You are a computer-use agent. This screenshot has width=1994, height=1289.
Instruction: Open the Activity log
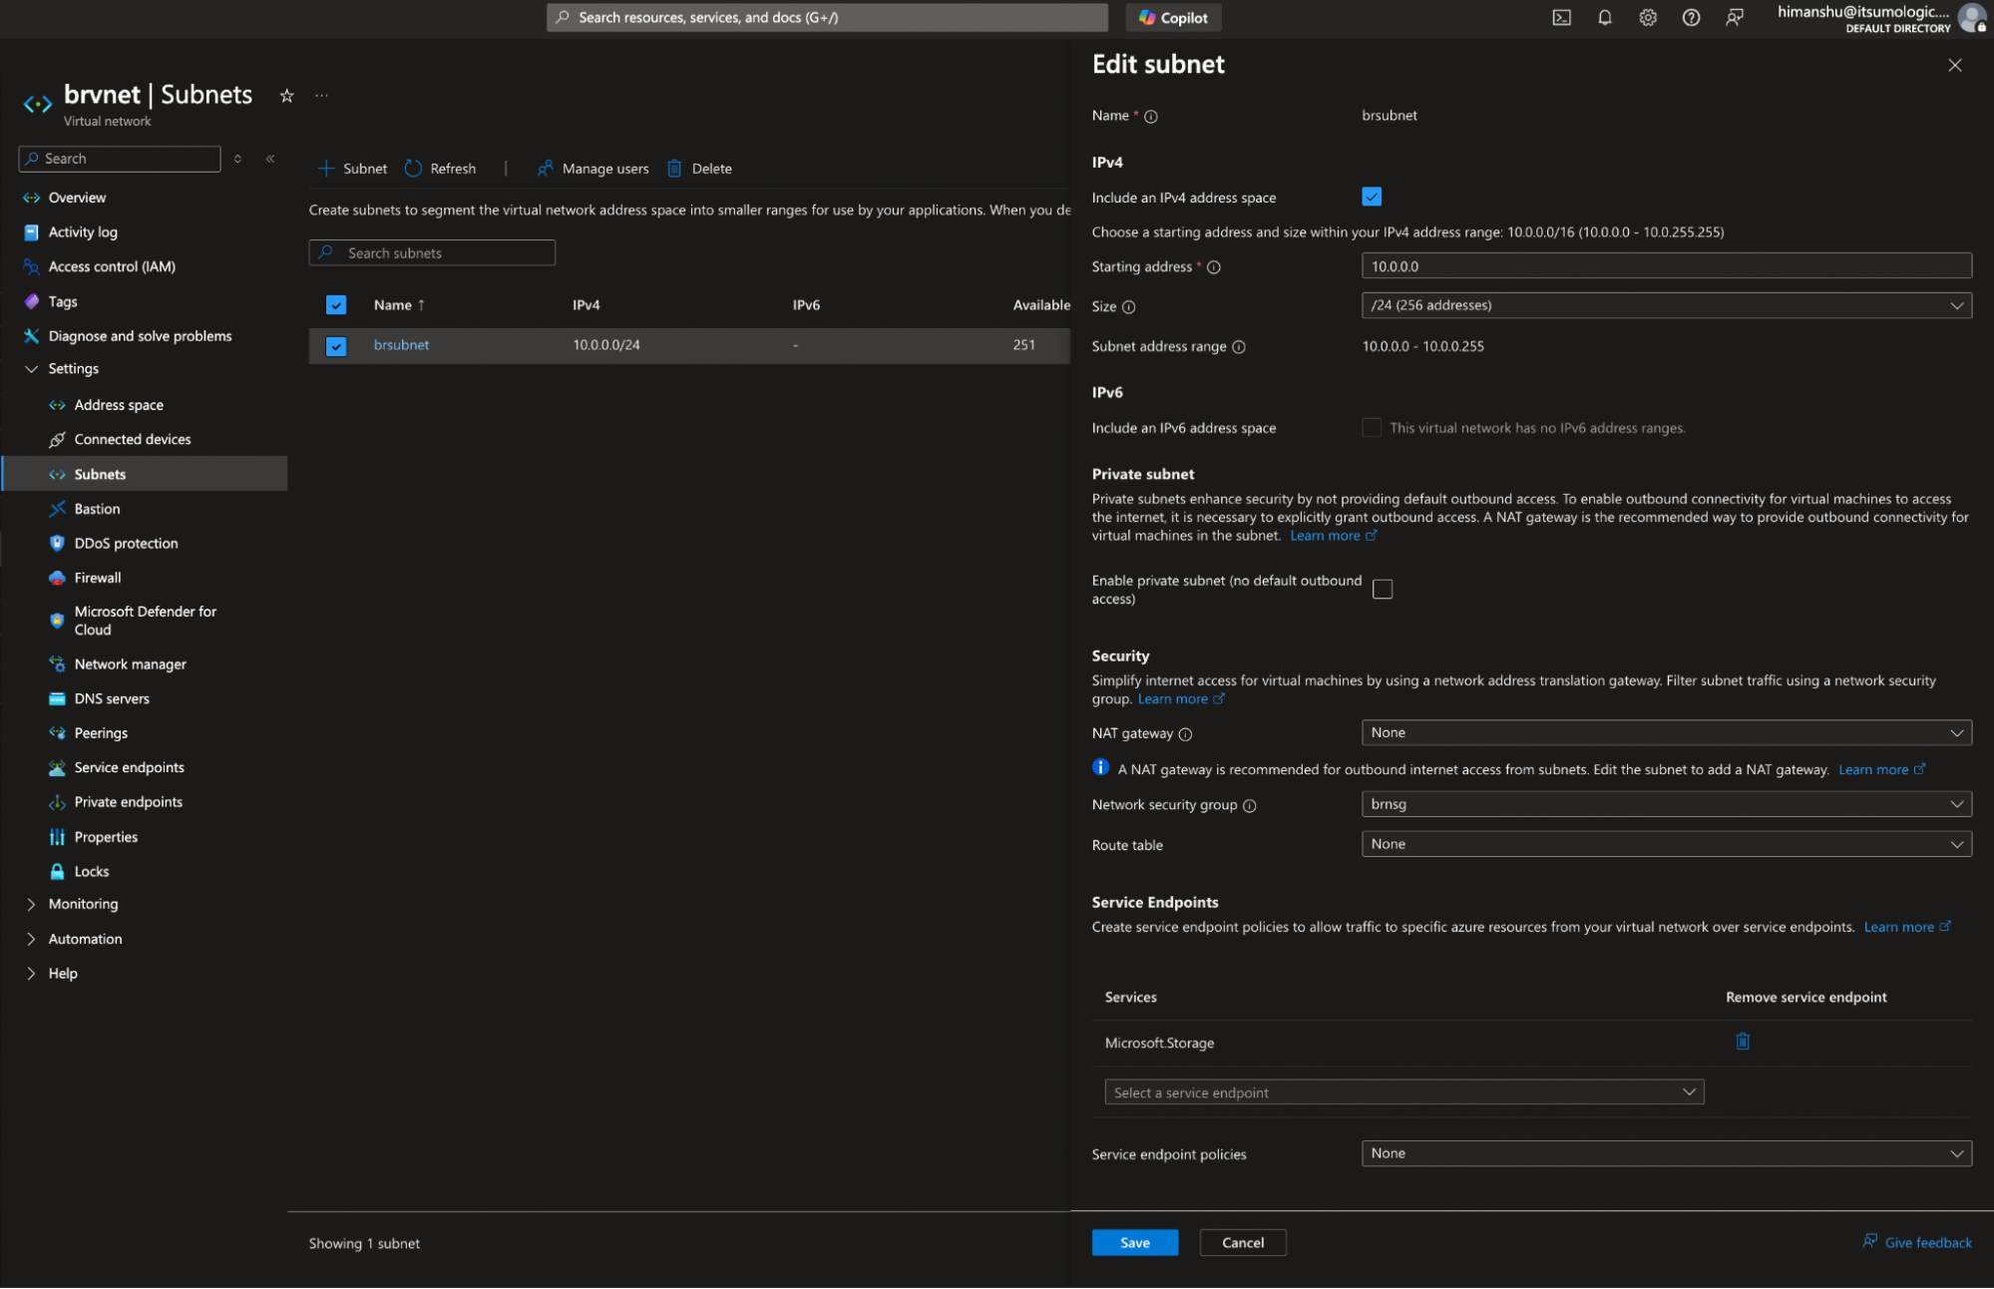click(81, 231)
